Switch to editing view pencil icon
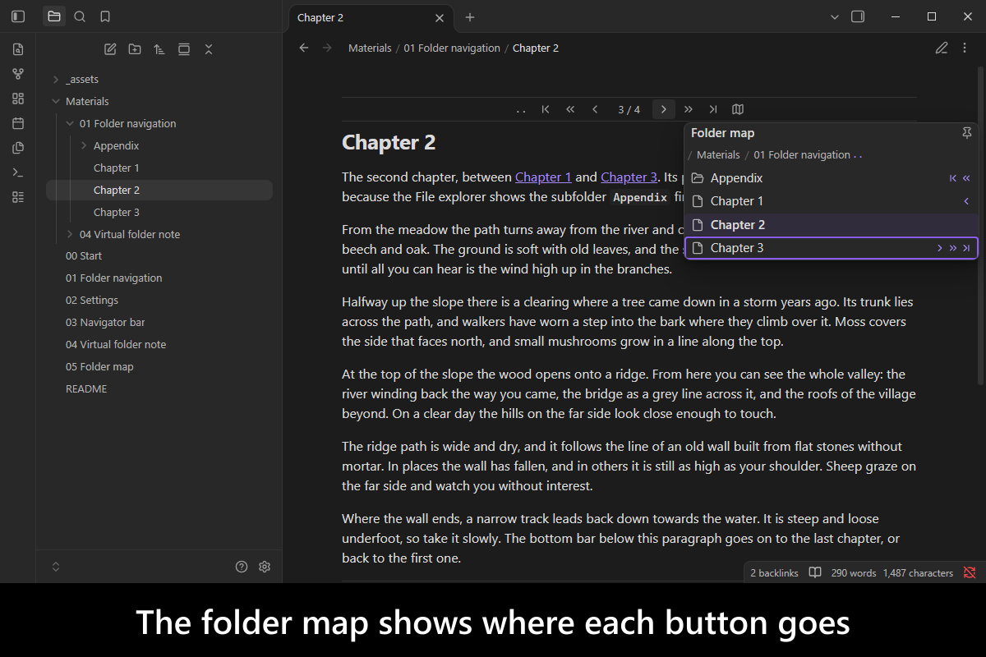Image resolution: width=986 pixels, height=657 pixels. pyautogui.click(x=942, y=48)
